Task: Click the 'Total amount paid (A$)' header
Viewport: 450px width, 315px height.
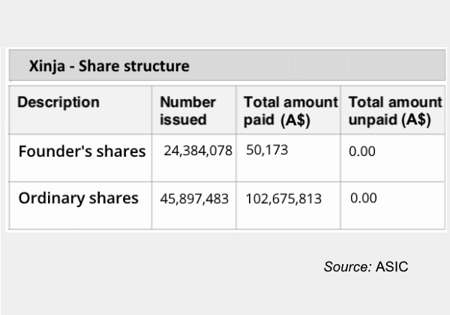Action: coord(291,111)
